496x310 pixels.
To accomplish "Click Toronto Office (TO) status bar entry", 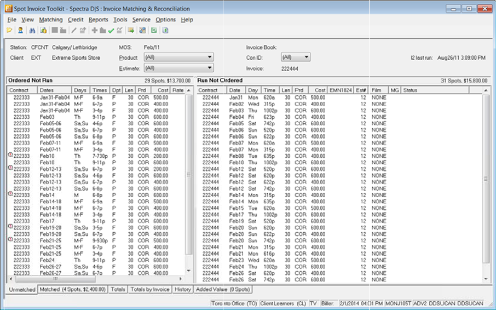I will tap(234, 303).
